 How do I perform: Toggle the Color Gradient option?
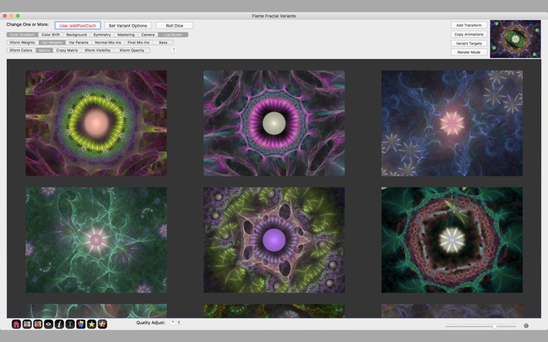[22, 35]
